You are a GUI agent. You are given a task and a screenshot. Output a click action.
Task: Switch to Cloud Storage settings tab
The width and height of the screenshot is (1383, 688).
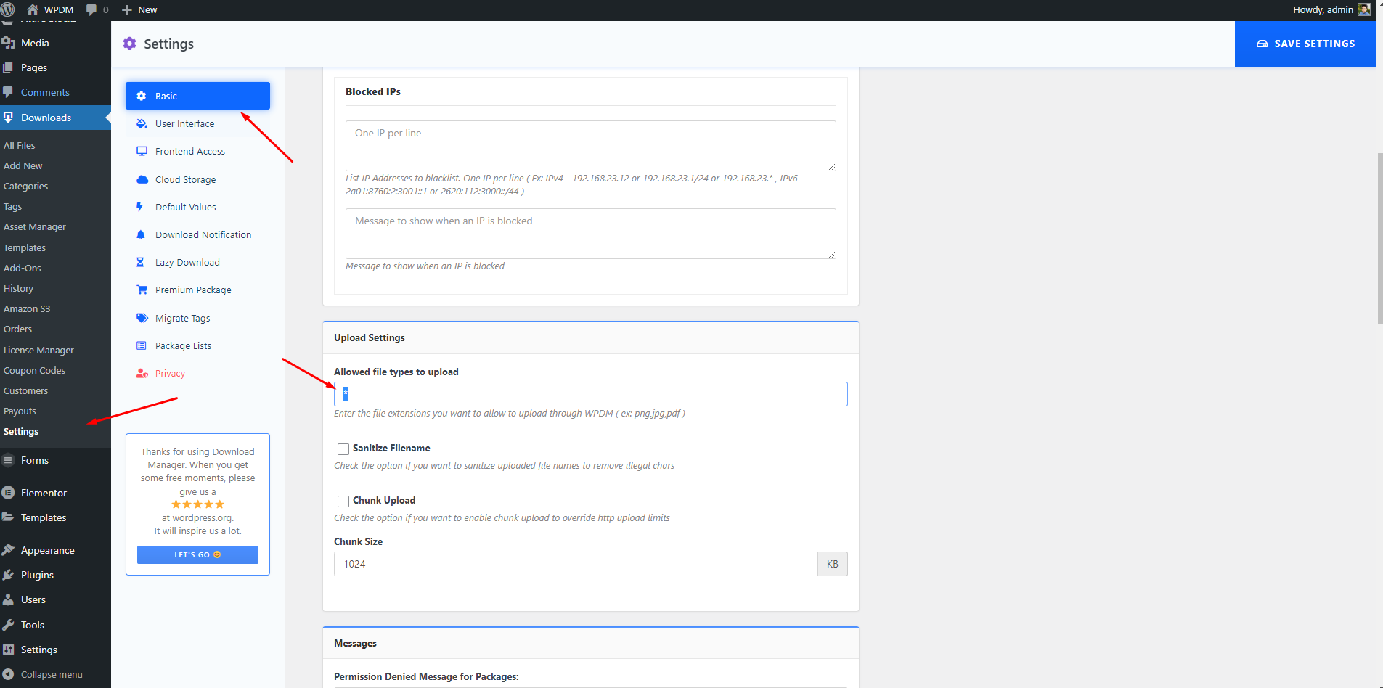197,179
